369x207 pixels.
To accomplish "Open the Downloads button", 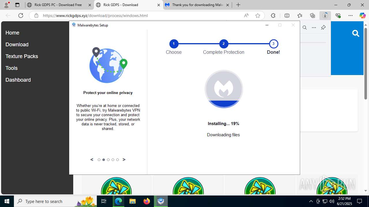I will coord(325,16).
